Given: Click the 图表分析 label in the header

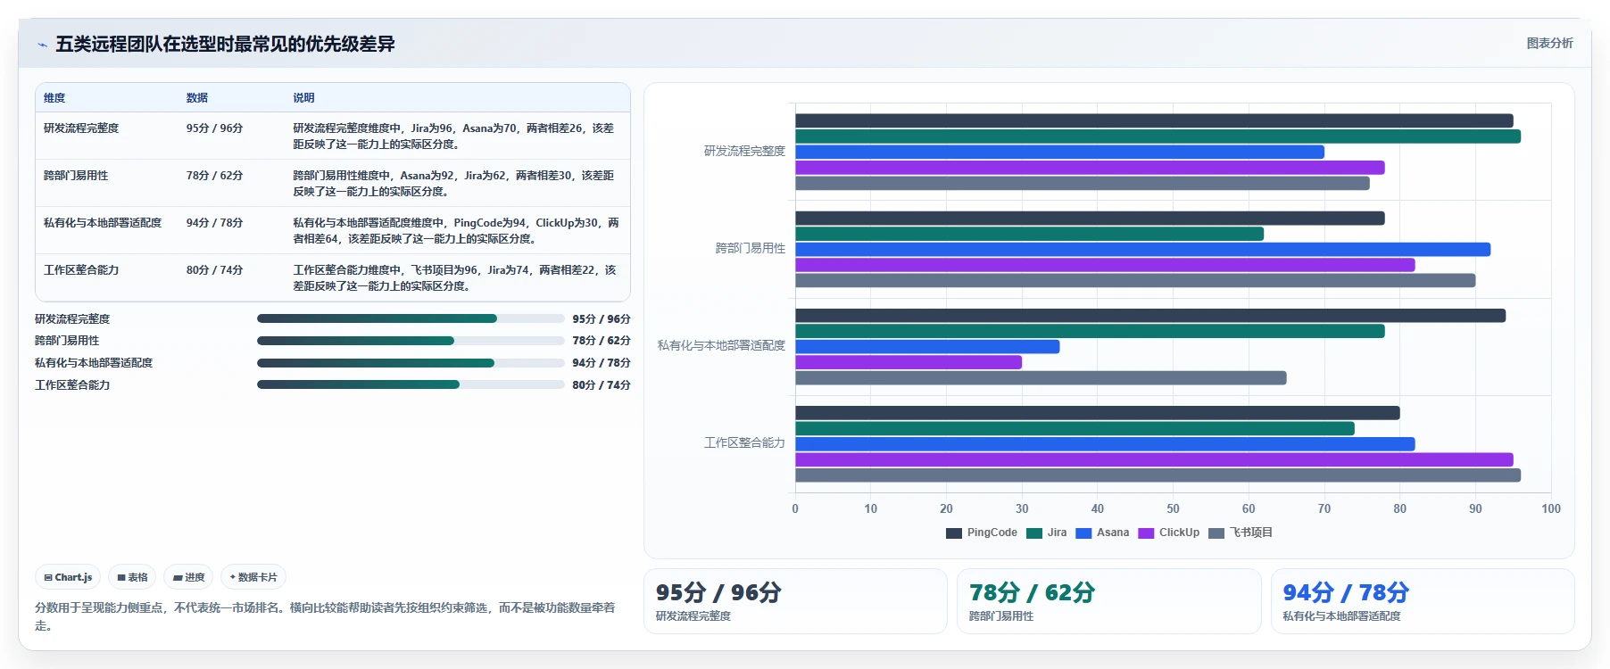Looking at the screenshot, I should (1549, 43).
